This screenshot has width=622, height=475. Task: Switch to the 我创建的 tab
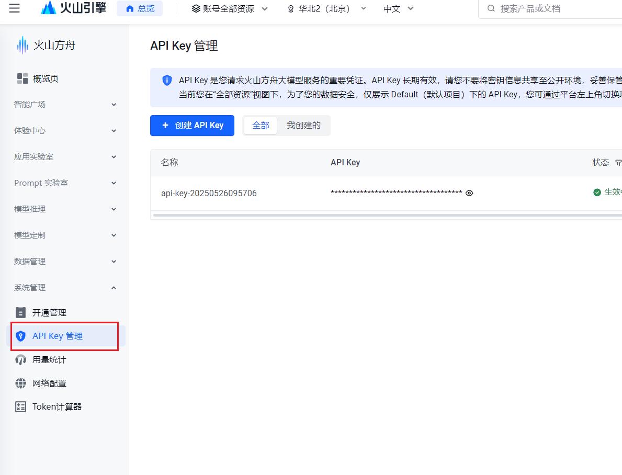click(x=303, y=125)
